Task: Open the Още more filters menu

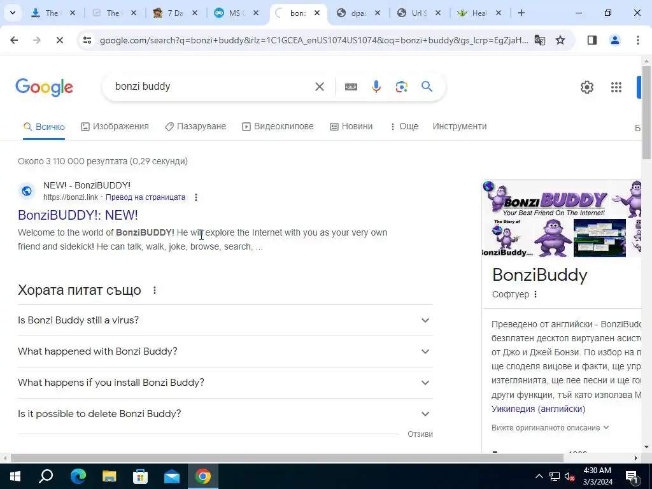Action: (404, 127)
